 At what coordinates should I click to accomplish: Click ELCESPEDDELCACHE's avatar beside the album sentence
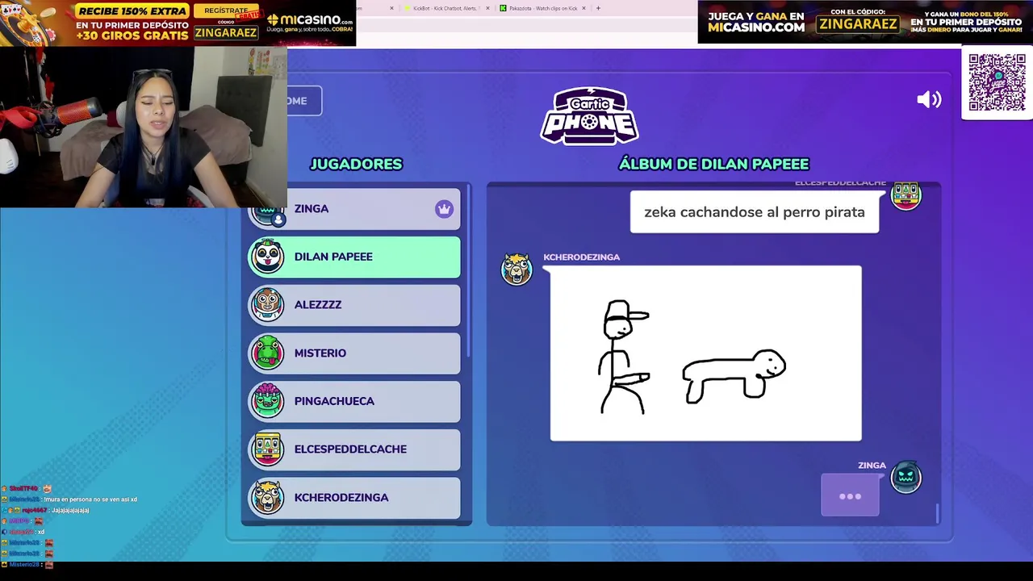click(905, 196)
